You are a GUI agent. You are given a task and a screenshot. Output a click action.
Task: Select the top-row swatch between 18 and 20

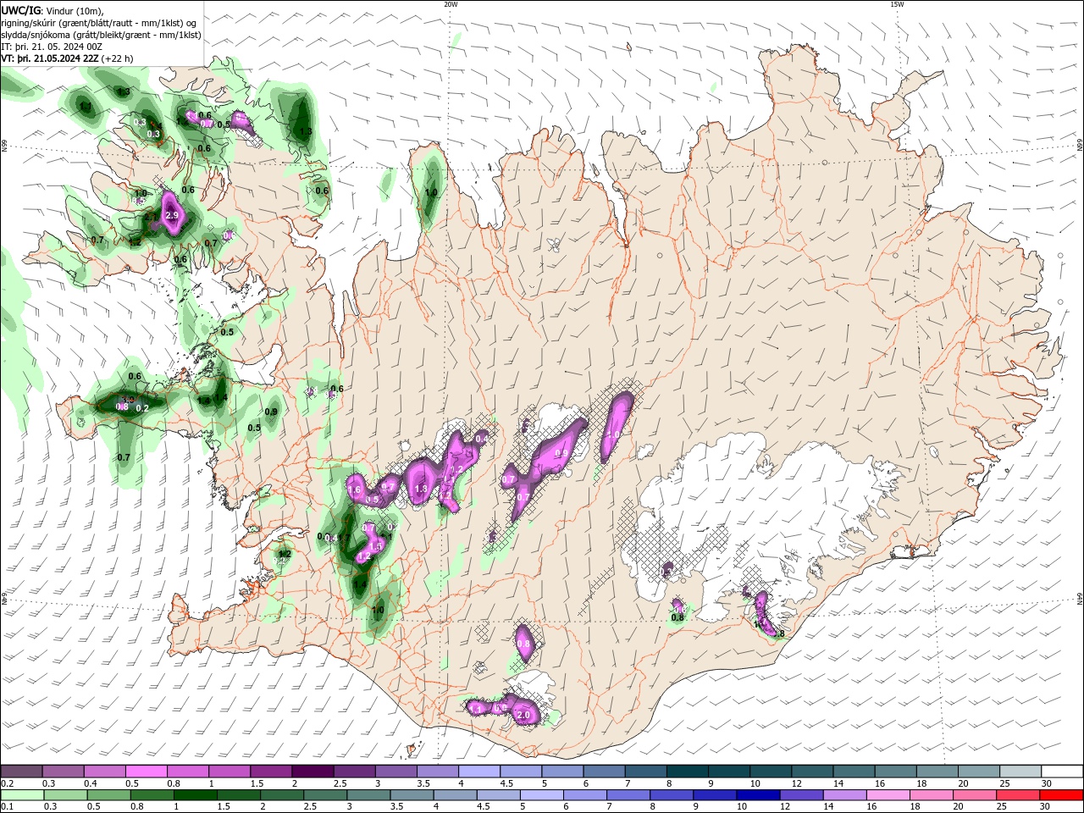pos(937,772)
